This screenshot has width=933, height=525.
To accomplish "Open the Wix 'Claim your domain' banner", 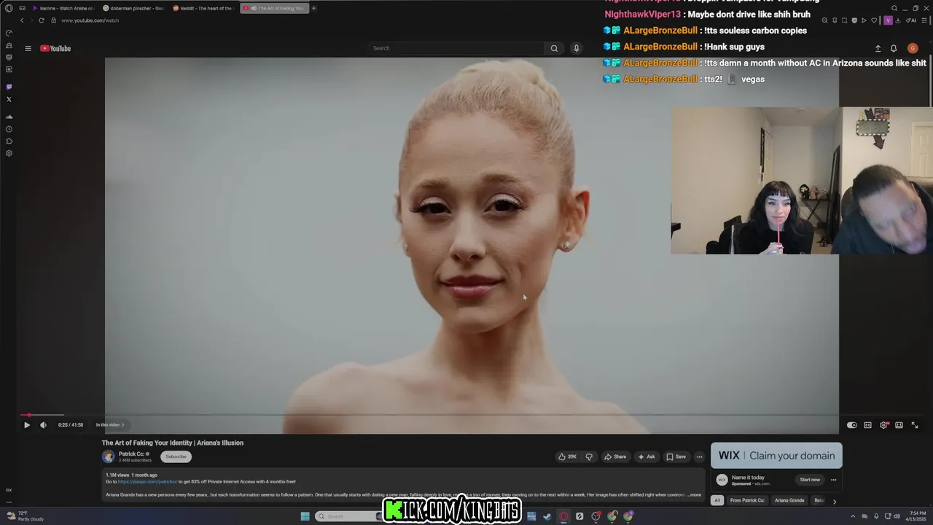I will click(x=776, y=456).
